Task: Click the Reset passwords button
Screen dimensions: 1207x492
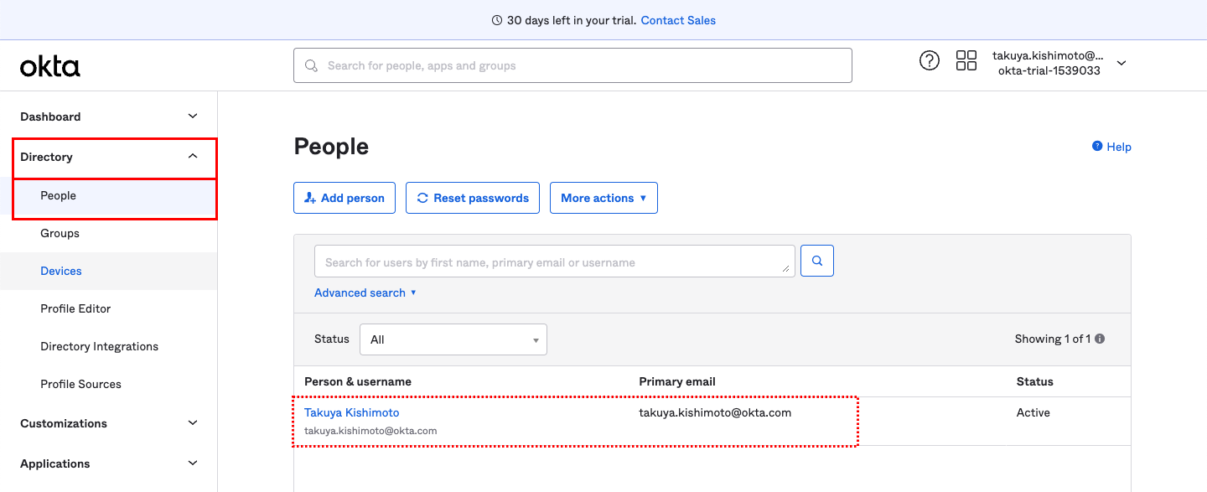Action: click(x=473, y=198)
